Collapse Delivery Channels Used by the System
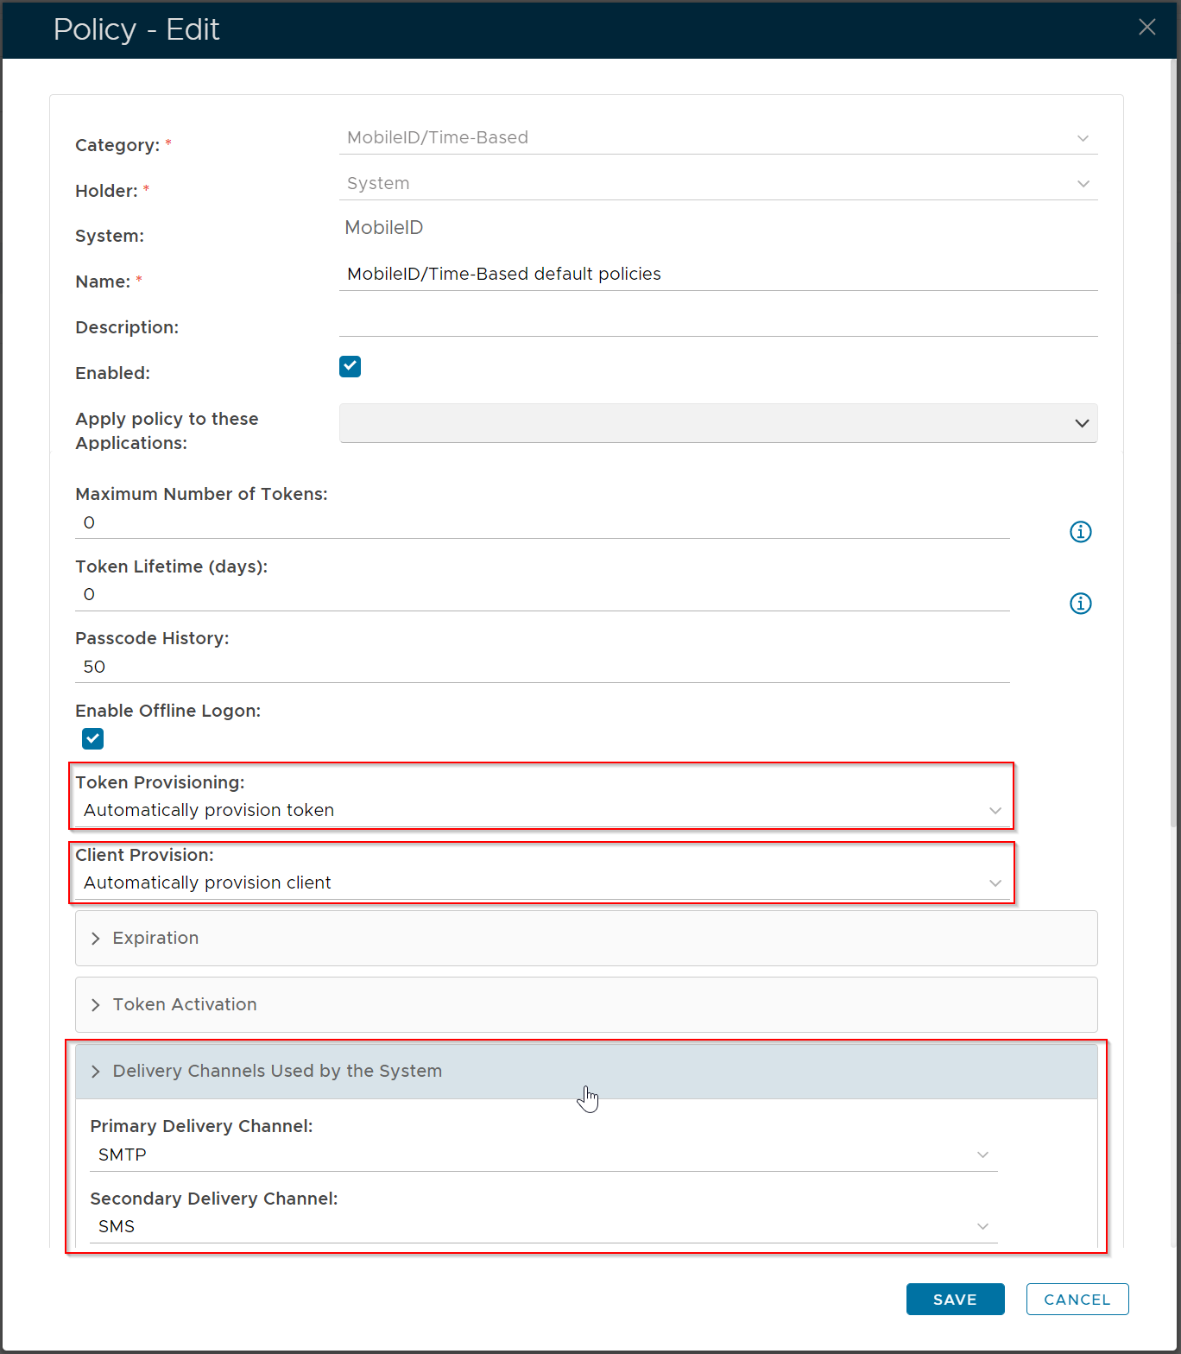The image size is (1181, 1354). [x=276, y=1072]
